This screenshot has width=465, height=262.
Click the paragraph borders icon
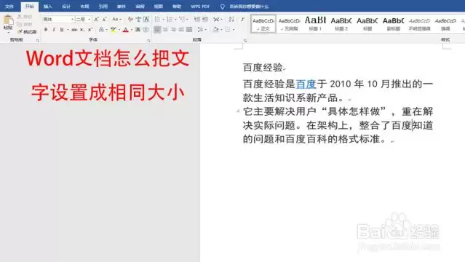[x=228, y=29]
